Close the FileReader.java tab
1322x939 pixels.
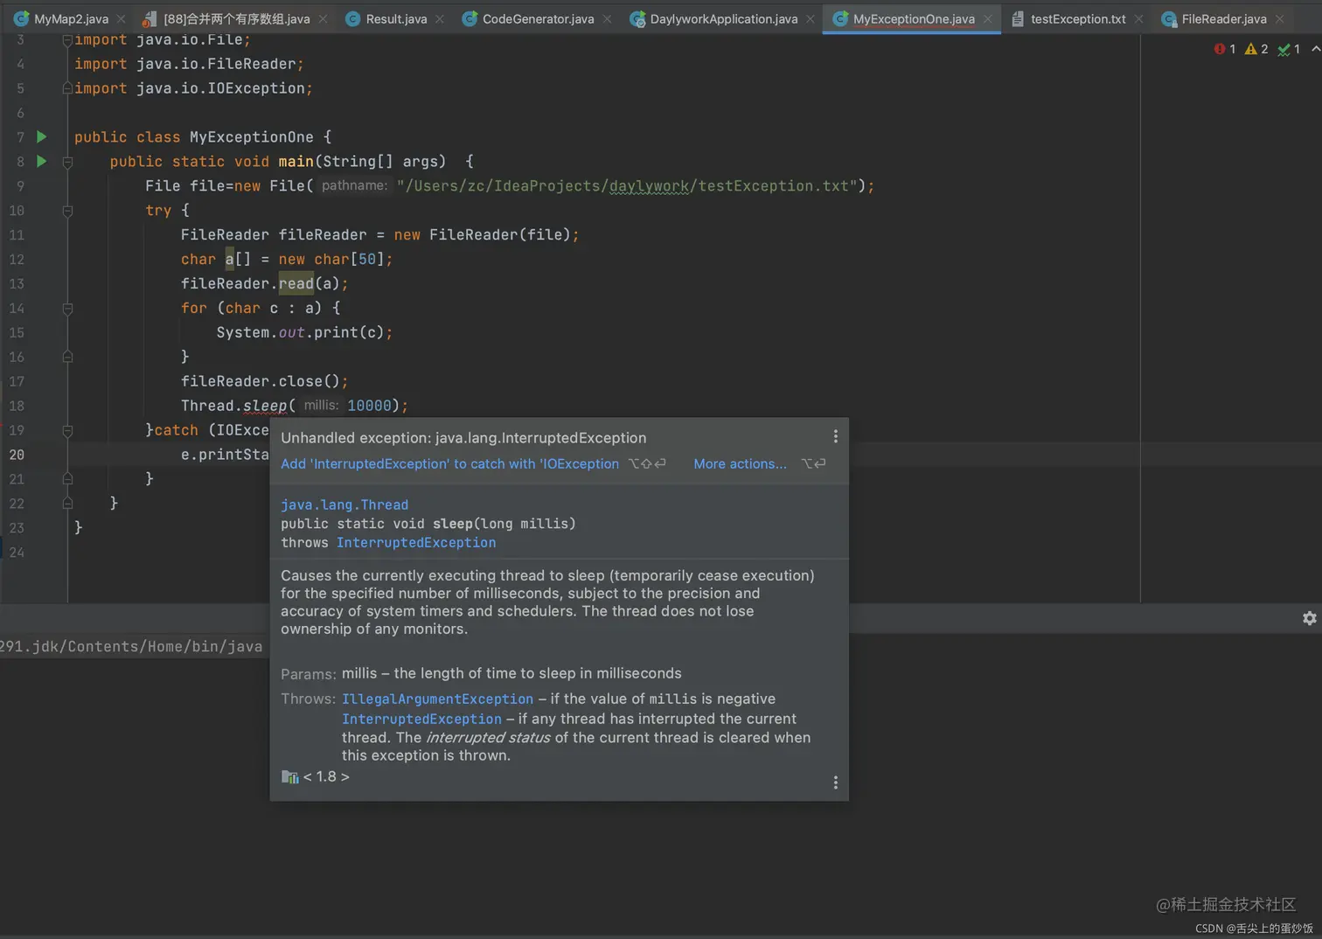point(1279,18)
